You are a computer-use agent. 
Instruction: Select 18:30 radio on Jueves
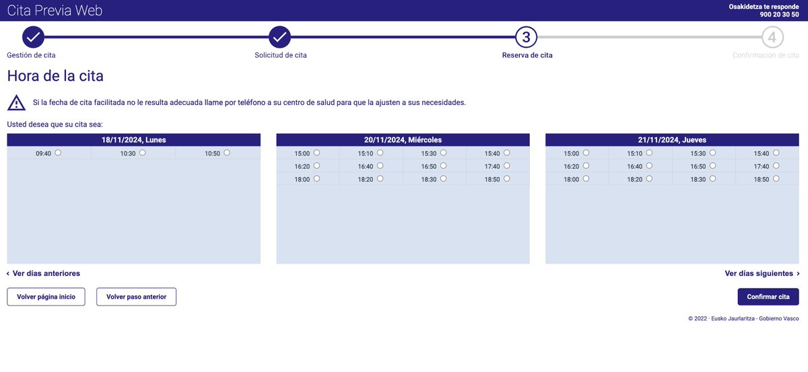pyautogui.click(x=712, y=178)
